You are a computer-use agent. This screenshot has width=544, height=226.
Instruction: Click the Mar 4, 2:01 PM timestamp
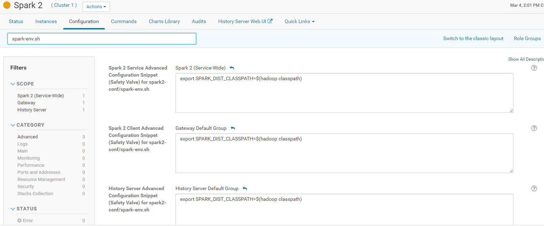(527, 5)
